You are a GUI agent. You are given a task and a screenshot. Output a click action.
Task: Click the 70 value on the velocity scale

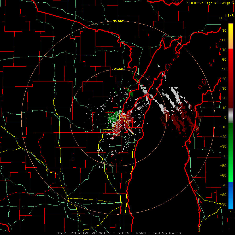coord(224,50)
